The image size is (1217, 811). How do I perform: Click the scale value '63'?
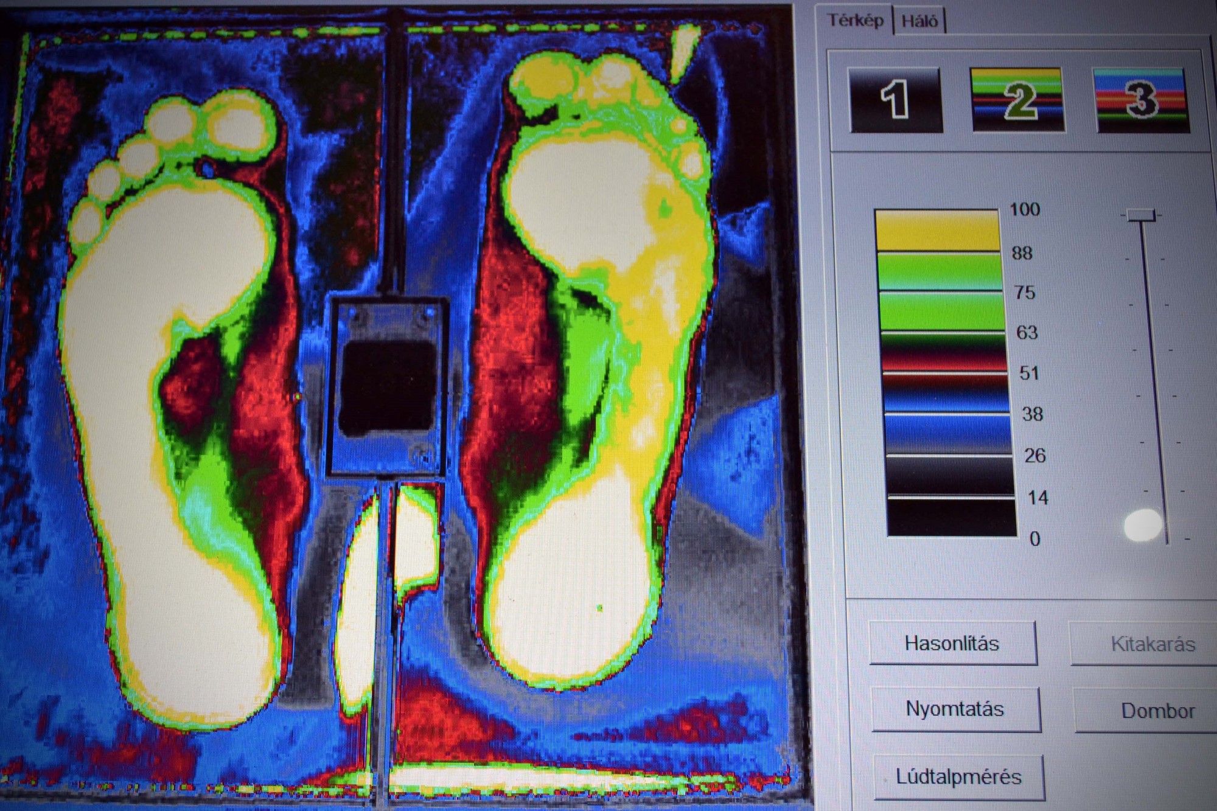pos(1027,333)
